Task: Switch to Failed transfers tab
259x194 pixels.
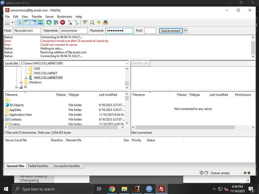Action: point(38,166)
